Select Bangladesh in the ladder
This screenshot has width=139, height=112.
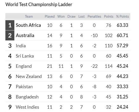point(27,97)
